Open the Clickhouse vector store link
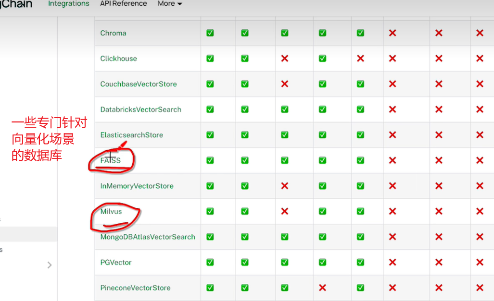Screen dimensions: 494x301 click(x=118, y=59)
